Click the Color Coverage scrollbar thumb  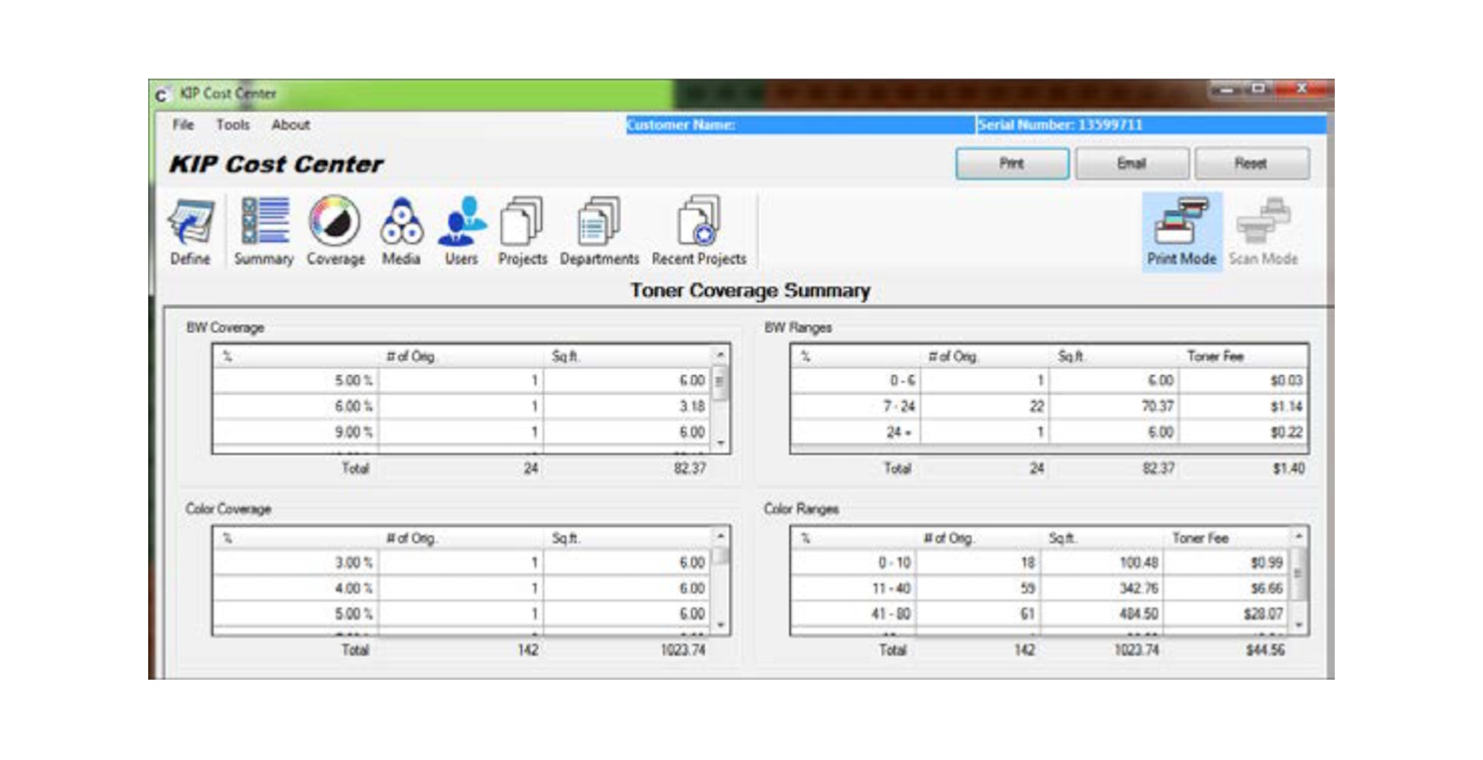(720, 555)
